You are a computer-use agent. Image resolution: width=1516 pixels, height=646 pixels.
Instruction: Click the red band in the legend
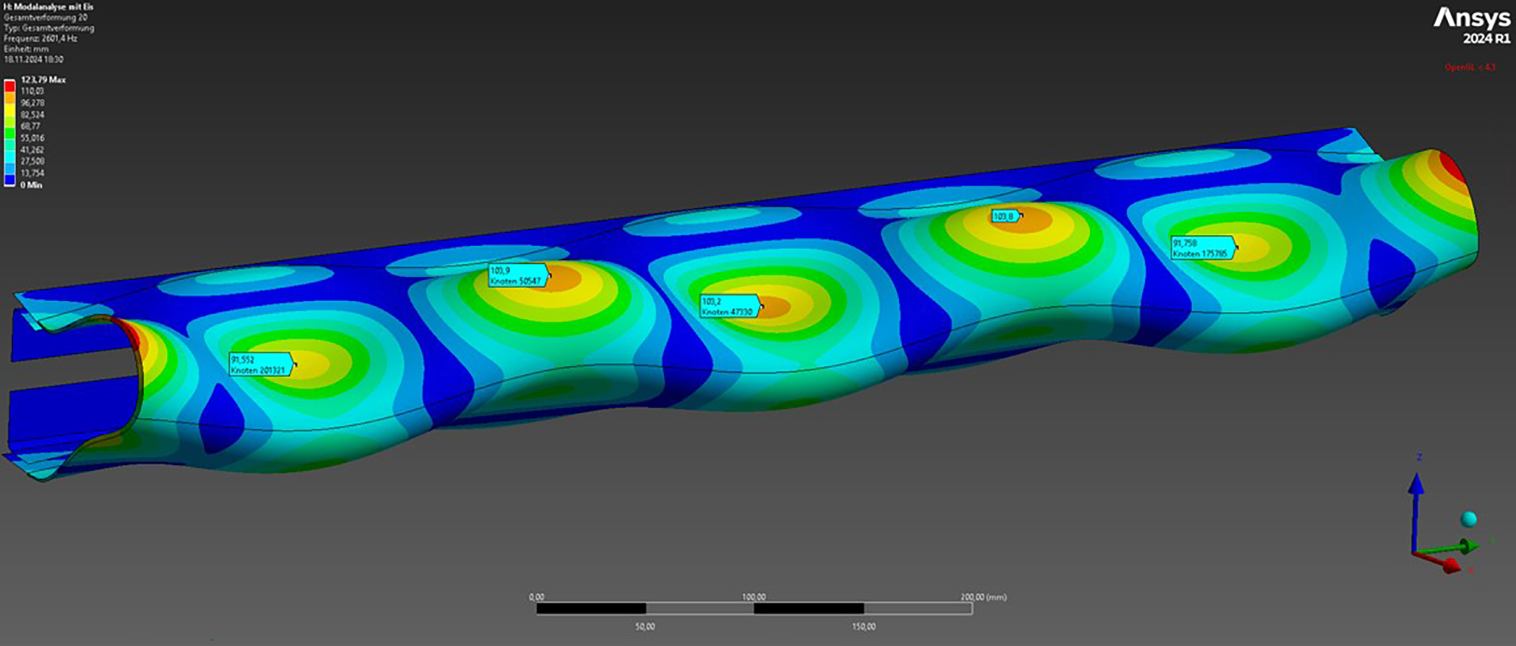point(10,87)
